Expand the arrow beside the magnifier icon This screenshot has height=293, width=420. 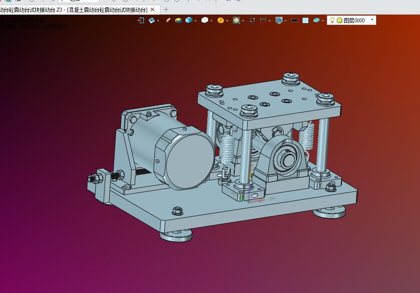pyautogui.click(x=243, y=21)
